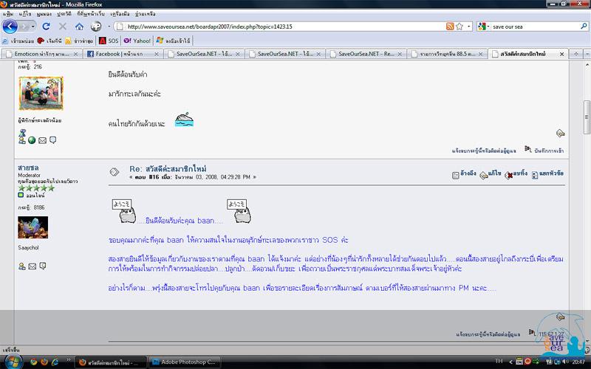
Task: Click the RSS feed icon in address bar
Action: click(449, 27)
